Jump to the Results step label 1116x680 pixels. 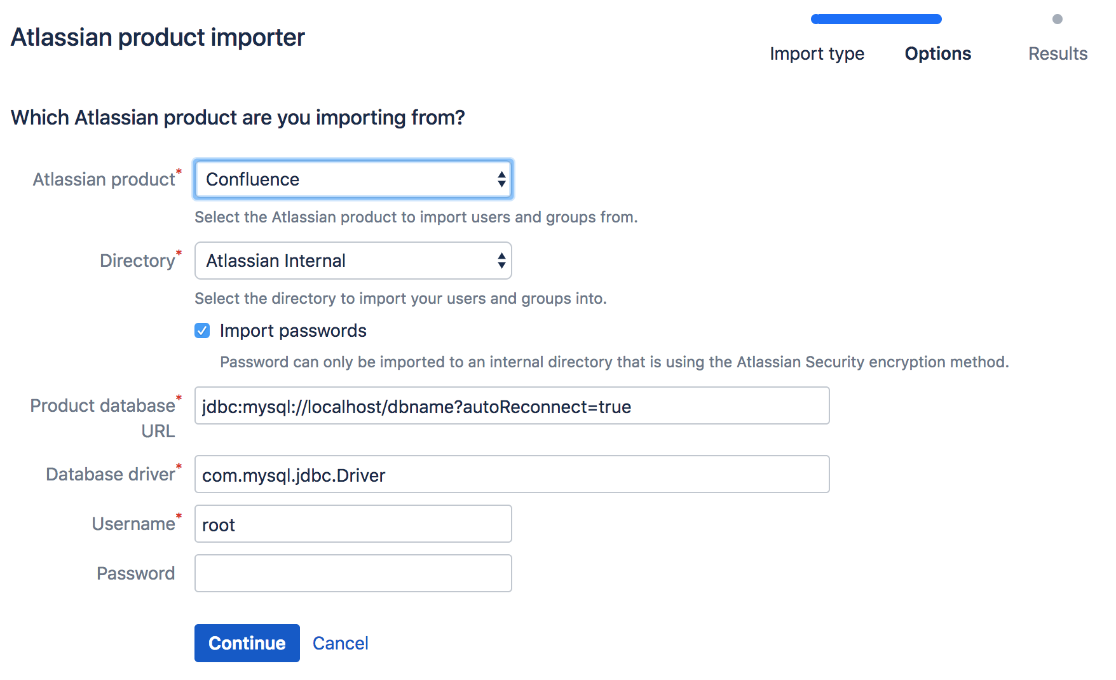pyautogui.click(x=1058, y=53)
